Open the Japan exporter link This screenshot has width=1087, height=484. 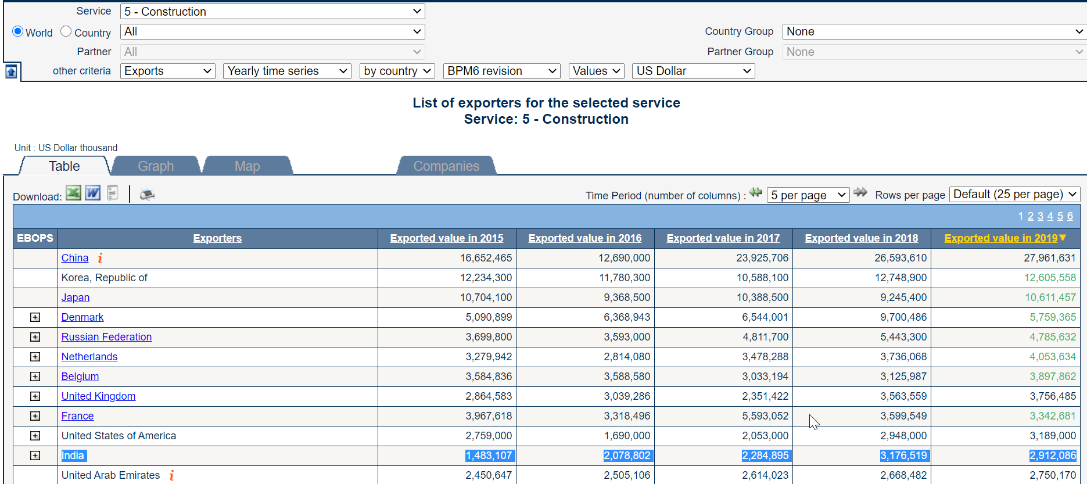(76, 297)
